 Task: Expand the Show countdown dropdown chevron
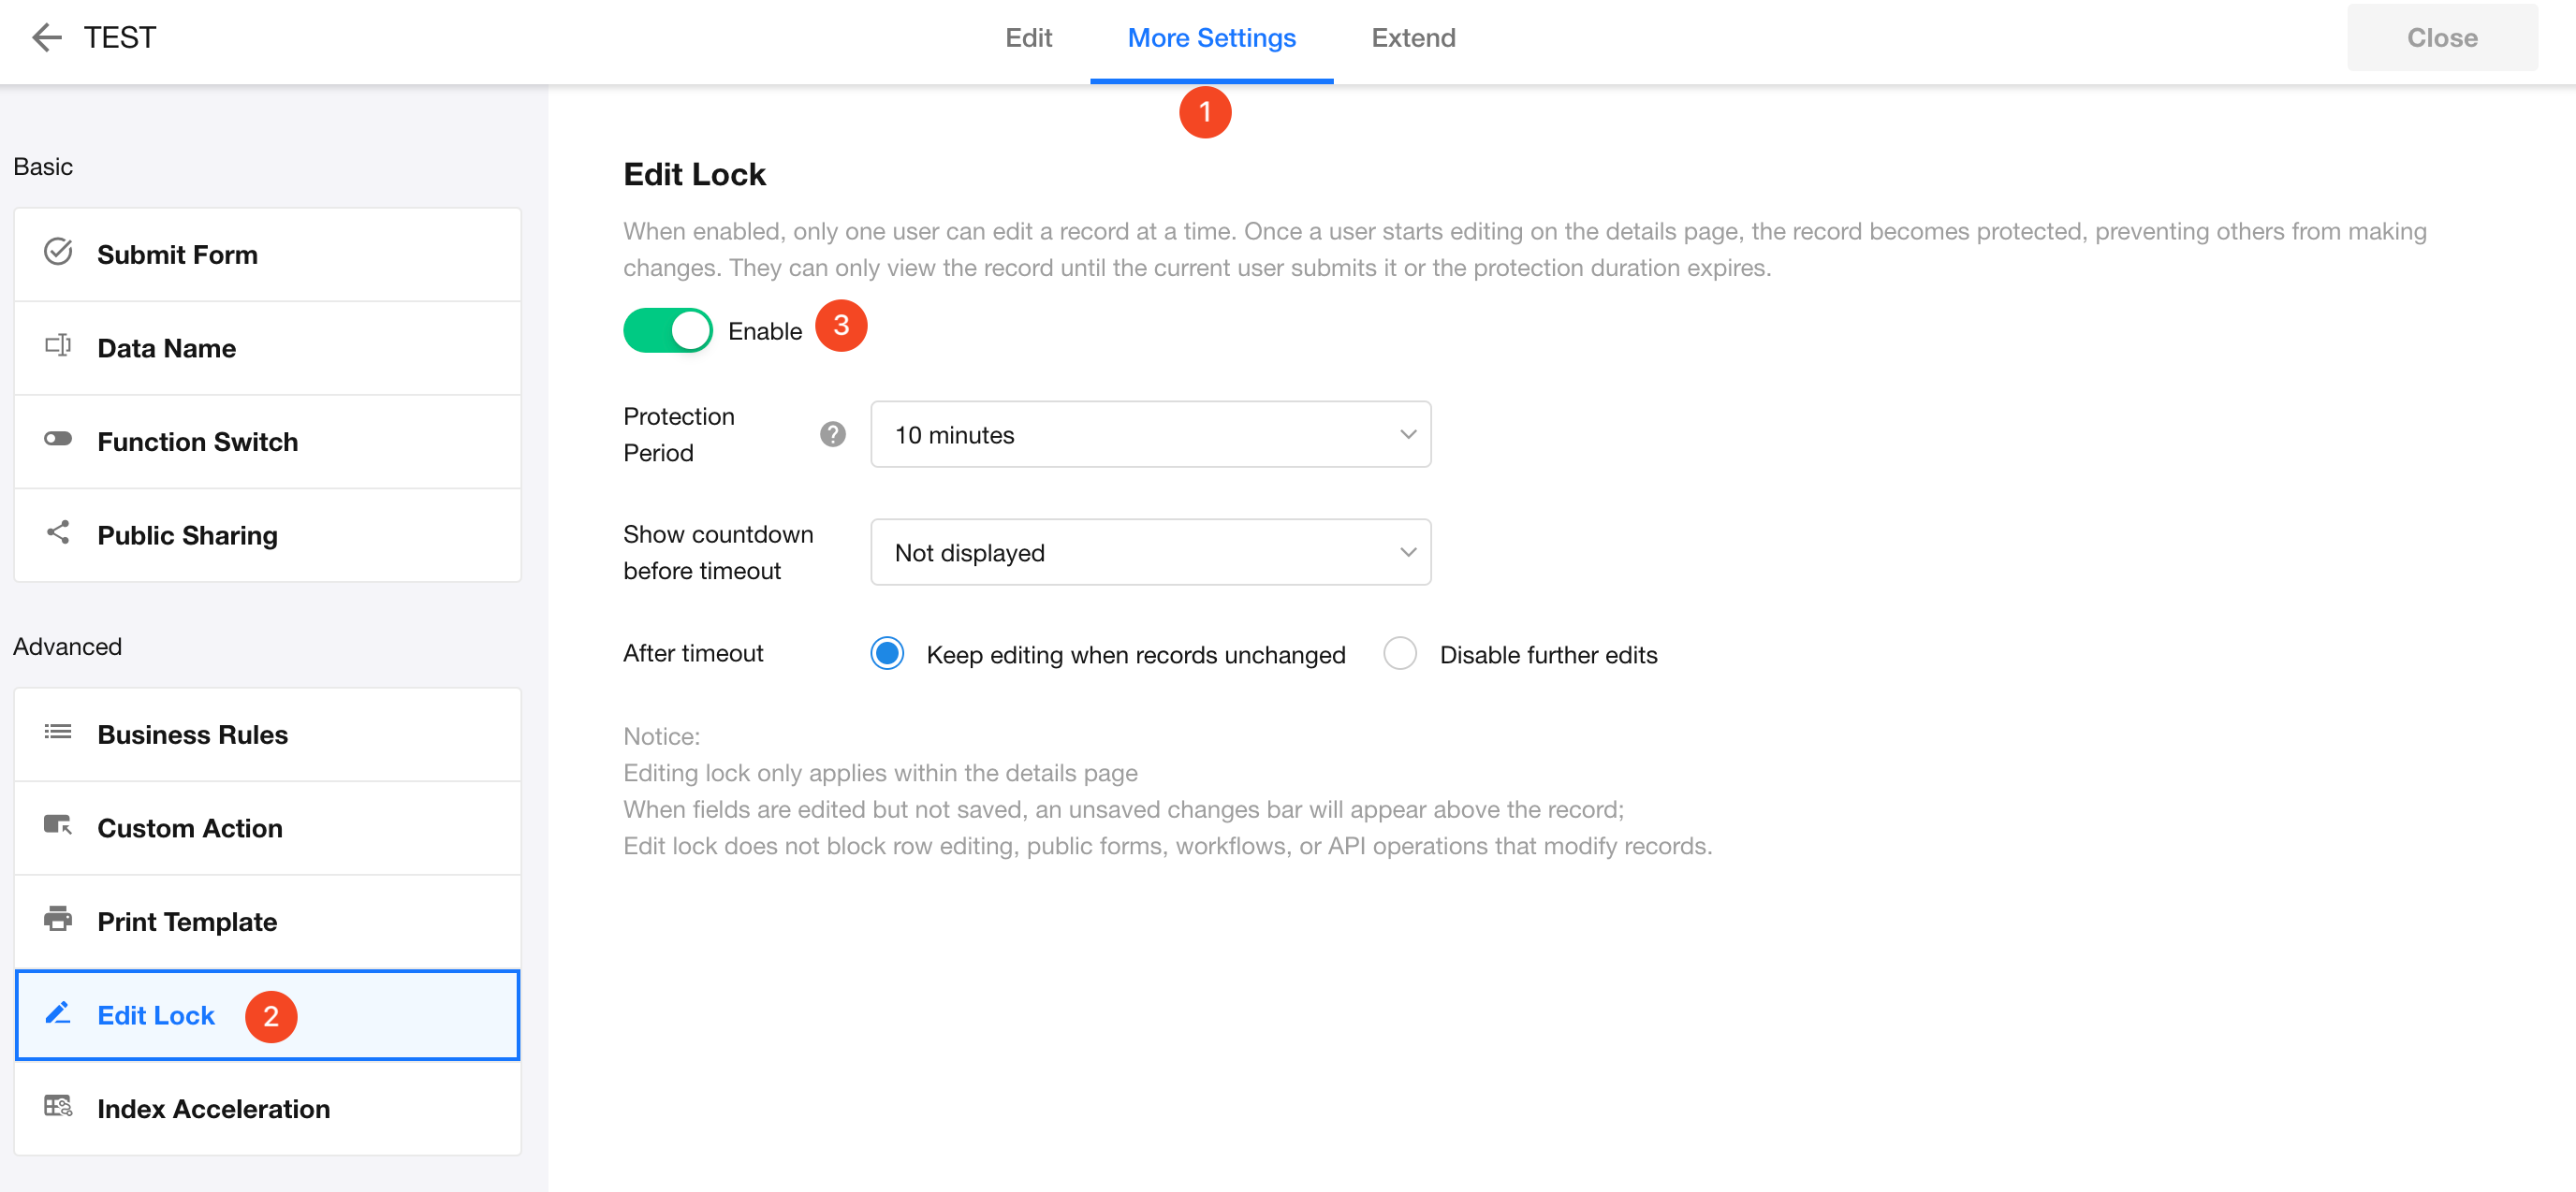click(1408, 553)
